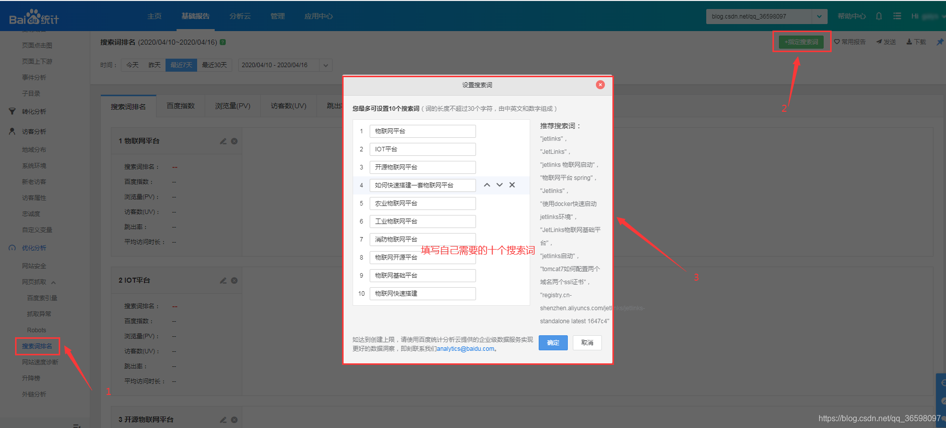
Task: Open the date range dropdown arrow
Action: click(326, 65)
